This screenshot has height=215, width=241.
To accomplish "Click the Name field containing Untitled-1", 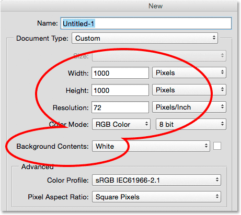I will tap(146, 23).
